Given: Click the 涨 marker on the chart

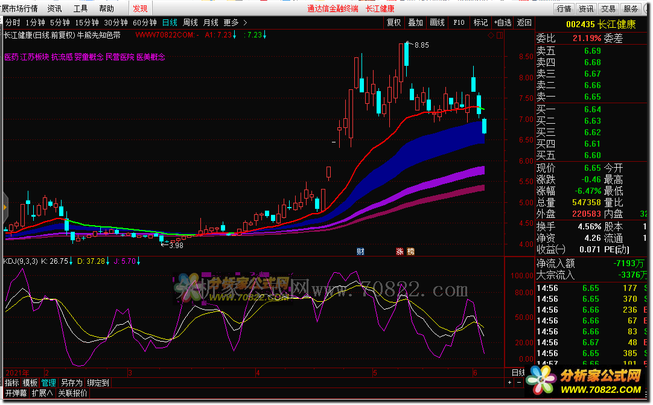Looking at the screenshot, I should [x=400, y=251].
